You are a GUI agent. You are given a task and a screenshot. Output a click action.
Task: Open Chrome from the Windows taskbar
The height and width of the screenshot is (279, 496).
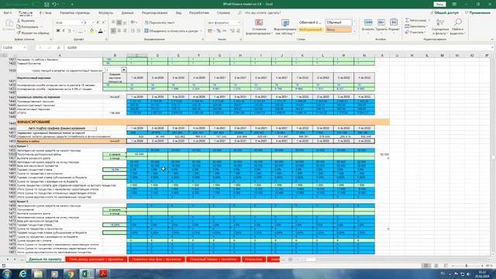[x=71, y=274]
